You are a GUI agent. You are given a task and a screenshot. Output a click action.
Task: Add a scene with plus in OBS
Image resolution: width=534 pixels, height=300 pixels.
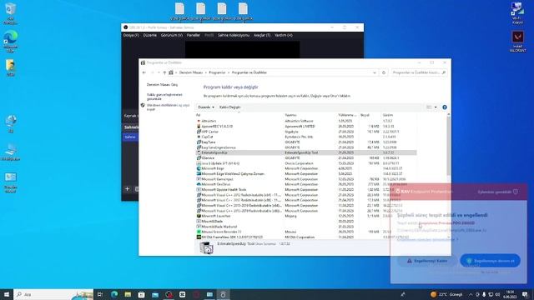tap(127, 189)
